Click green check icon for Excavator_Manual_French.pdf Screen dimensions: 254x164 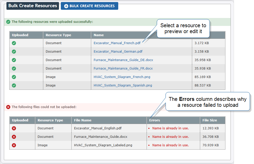tap(14, 43)
